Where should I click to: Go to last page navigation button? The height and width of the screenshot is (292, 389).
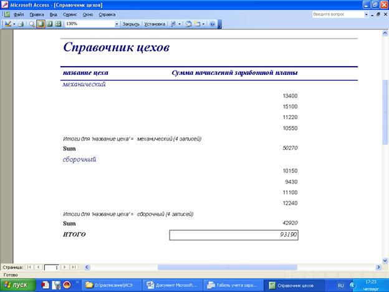click(x=74, y=267)
